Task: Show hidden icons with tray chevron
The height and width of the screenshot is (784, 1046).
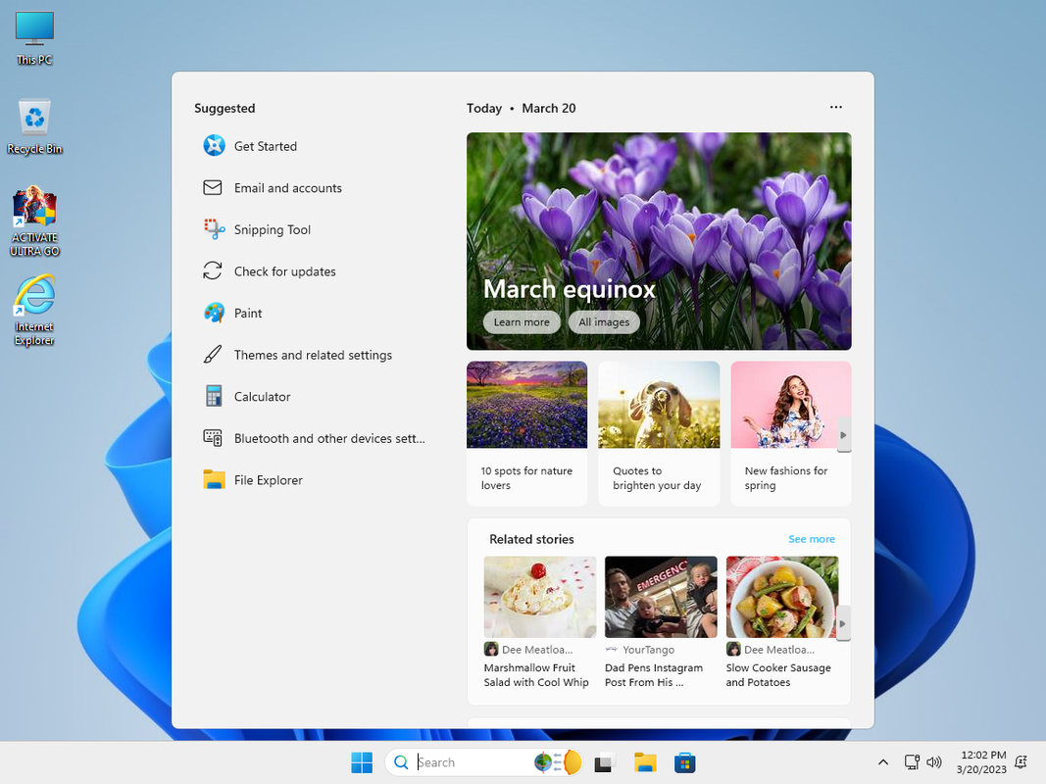Action: click(x=883, y=762)
